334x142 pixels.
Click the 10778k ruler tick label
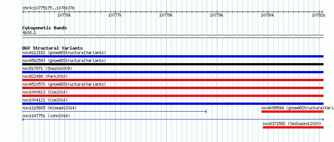[166, 15]
